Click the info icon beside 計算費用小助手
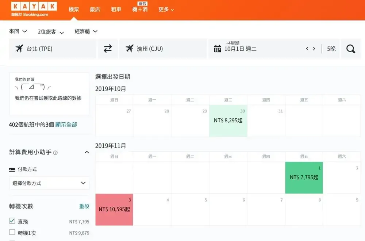This screenshot has height=241, width=365. [55, 153]
